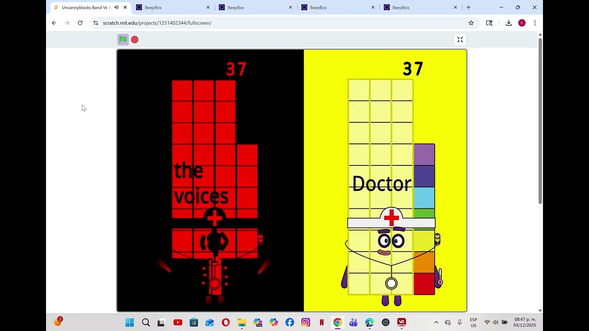Close the Uncannyblocks Band tab
The width and height of the screenshot is (589, 331).
click(x=125, y=7)
